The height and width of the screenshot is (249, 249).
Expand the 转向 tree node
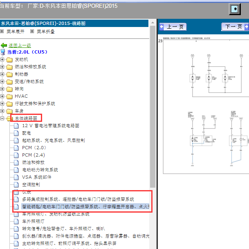tap(2, 89)
